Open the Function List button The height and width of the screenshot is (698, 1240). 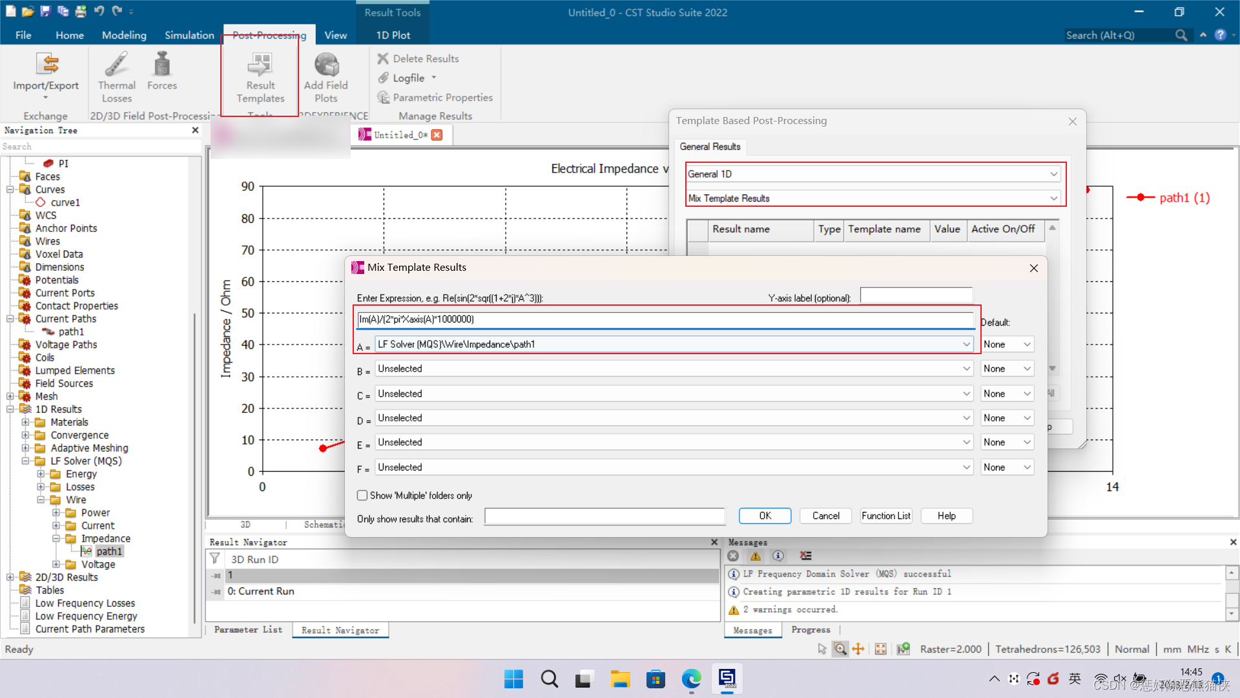[885, 516]
